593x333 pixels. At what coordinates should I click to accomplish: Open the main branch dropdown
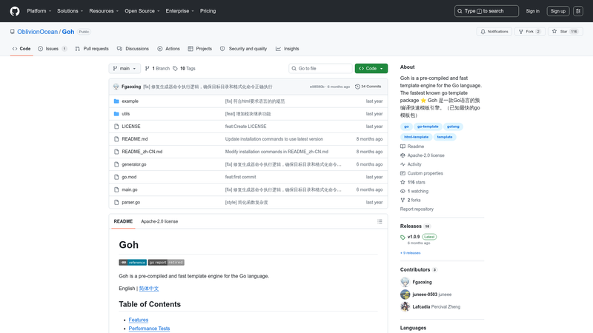[x=125, y=68]
